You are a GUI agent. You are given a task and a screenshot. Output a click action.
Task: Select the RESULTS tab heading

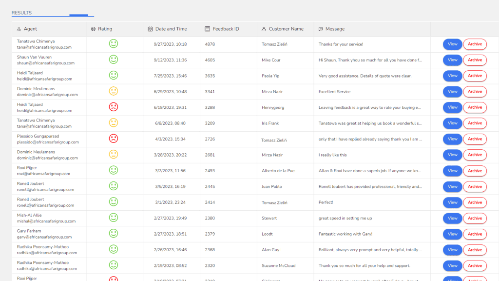tap(21, 13)
